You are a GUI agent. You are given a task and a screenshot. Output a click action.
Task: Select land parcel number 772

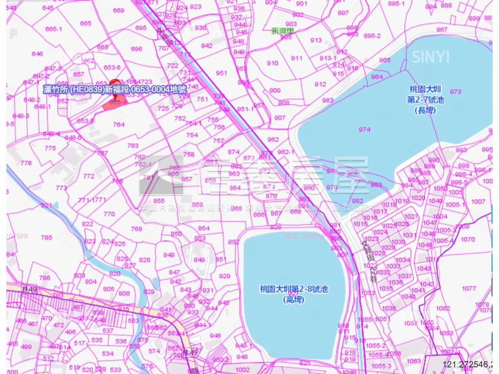89,176
